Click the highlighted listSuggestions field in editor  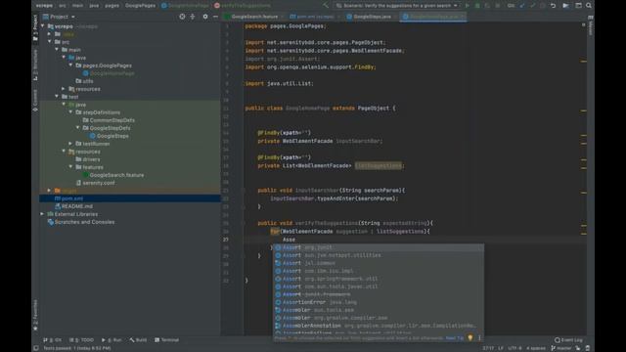tap(379, 165)
